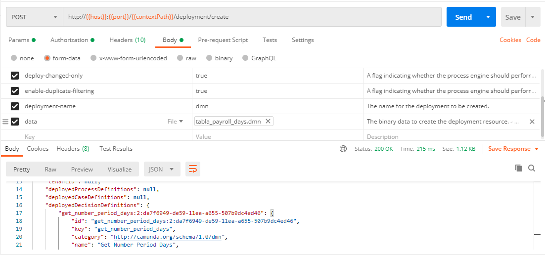Click the Send request button
This screenshot has height=256, width=545.
(x=463, y=17)
